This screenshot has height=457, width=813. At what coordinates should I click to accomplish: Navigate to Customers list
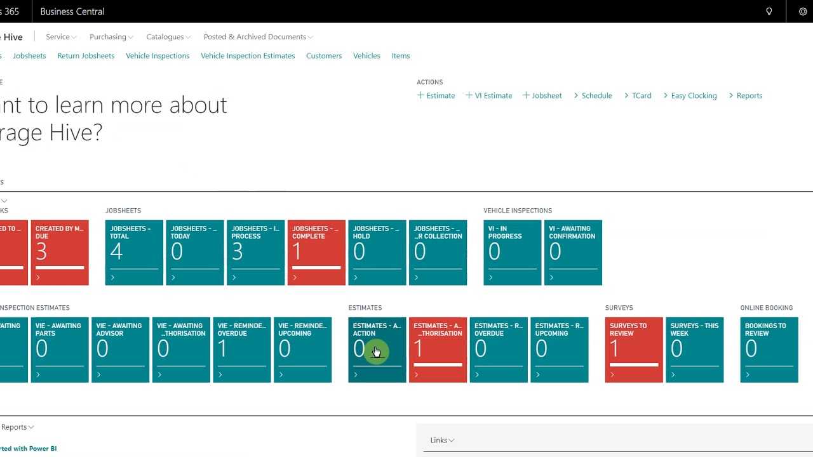point(324,56)
